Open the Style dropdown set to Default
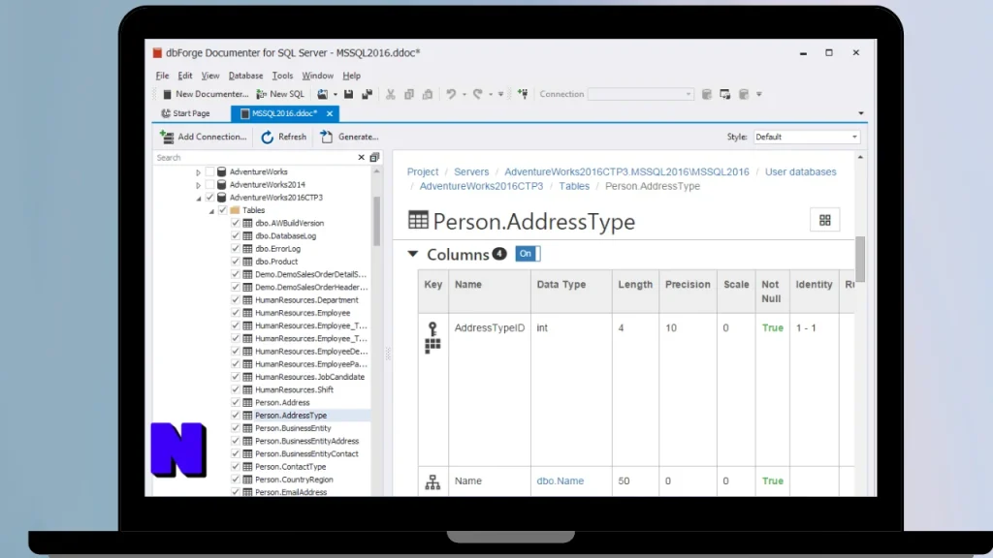The image size is (993, 558). (806, 137)
